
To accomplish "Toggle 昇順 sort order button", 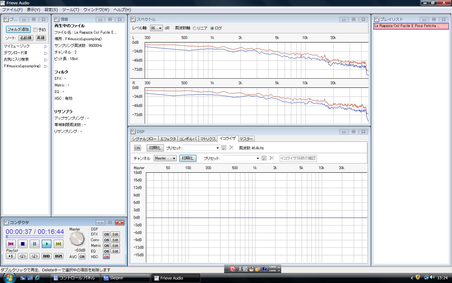I will click(x=41, y=38).
